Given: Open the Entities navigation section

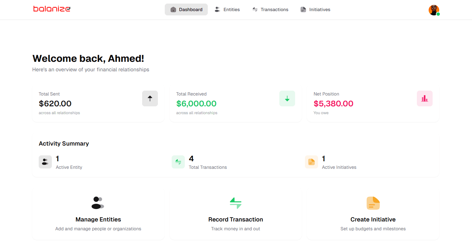Looking at the screenshot, I should (227, 9).
